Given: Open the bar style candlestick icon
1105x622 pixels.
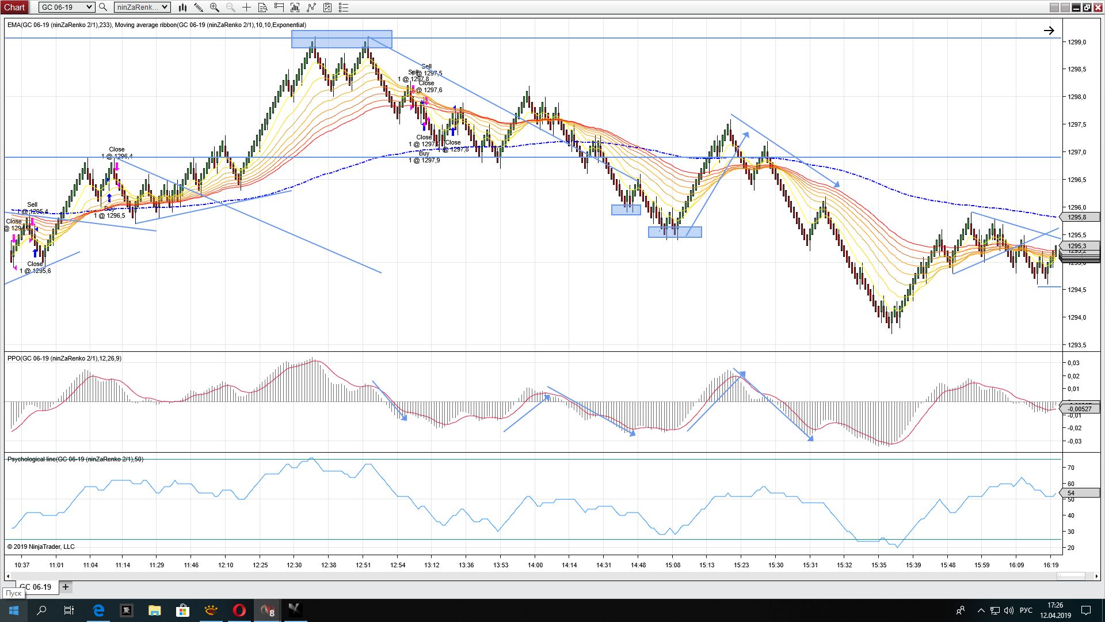Looking at the screenshot, I should pos(182,7).
